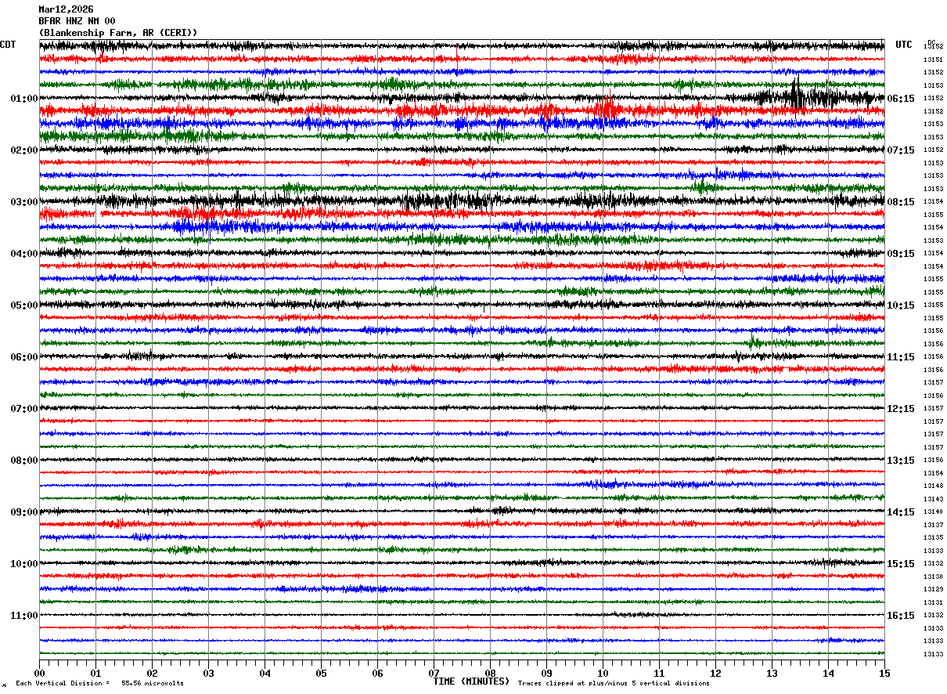Click the DC offset value 13129

tap(934, 590)
